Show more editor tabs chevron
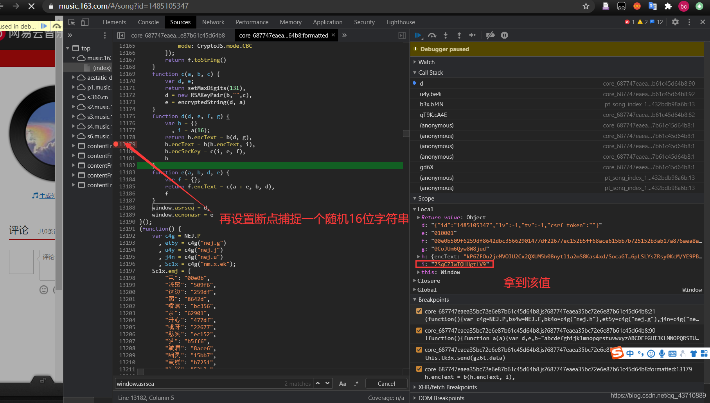 pos(344,35)
